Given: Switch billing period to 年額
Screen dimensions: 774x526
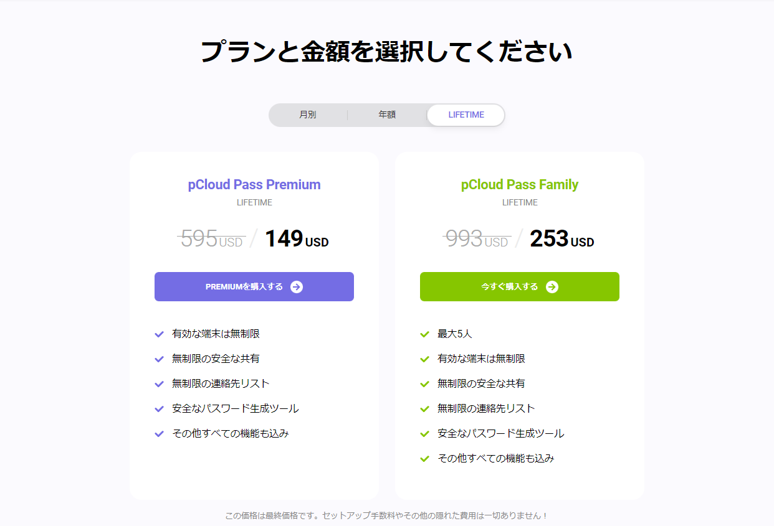Looking at the screenshot, I should pyautogui.click(x=387, y=115).
